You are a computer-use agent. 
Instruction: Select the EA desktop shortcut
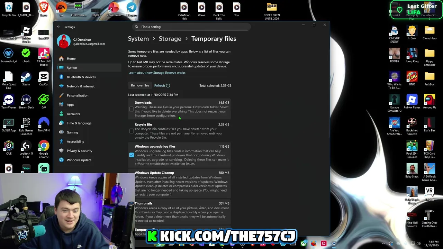pyautogui.click(x=61, y=10)
